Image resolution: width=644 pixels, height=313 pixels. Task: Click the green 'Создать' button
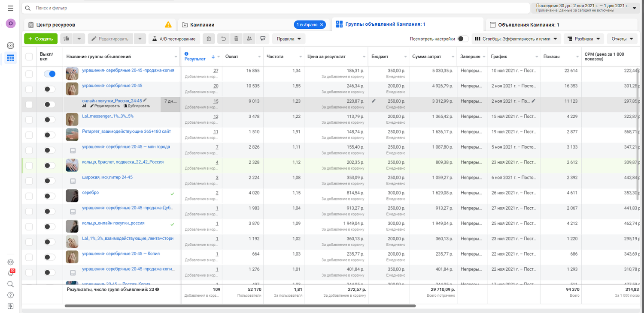[x=41, y=39]
